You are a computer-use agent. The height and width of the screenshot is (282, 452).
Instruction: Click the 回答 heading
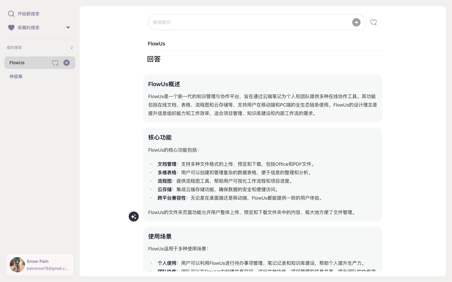point(154,59)
